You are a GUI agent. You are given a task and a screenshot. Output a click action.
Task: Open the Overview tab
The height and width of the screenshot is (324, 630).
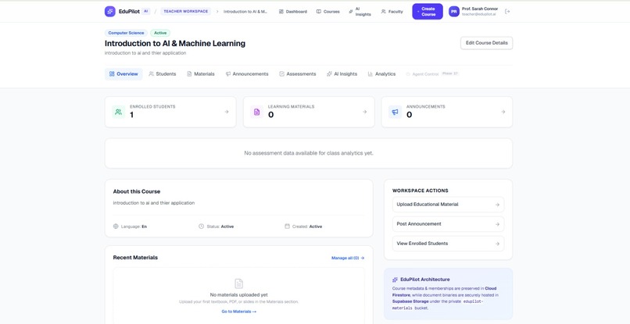tap(123, 74)
